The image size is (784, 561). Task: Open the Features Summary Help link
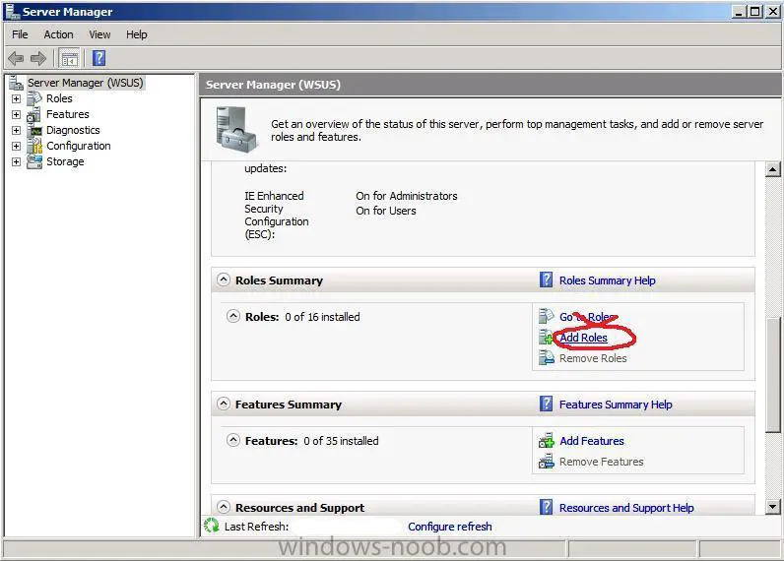(x=616, y=405)
